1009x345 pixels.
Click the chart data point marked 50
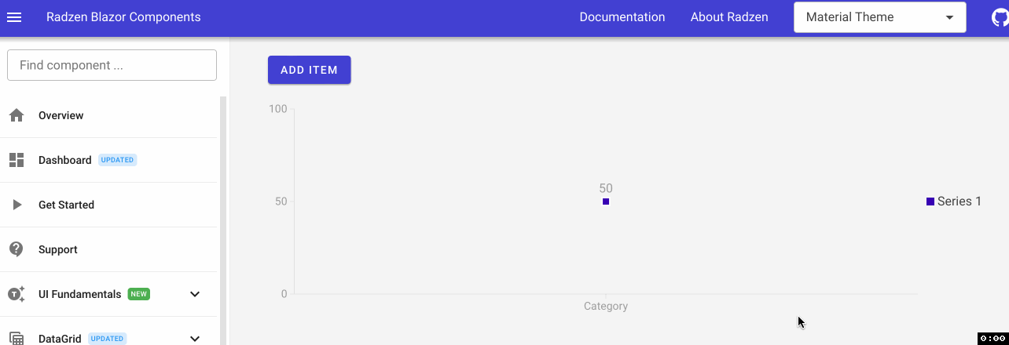606,202
